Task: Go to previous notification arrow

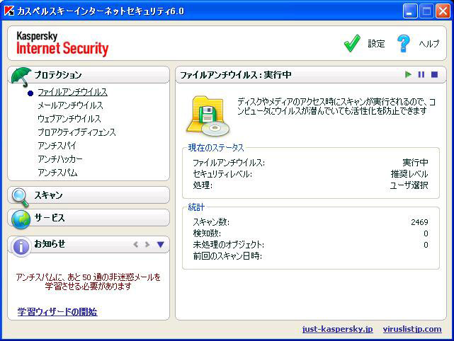Action: click(135, 245)
